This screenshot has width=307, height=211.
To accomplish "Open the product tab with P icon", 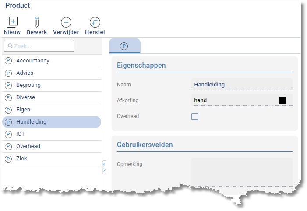I will 124,46.
